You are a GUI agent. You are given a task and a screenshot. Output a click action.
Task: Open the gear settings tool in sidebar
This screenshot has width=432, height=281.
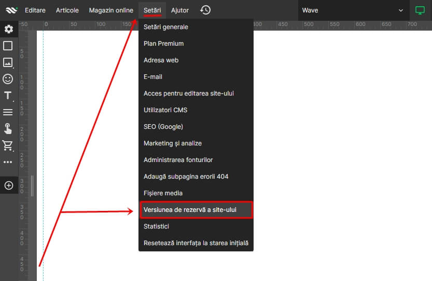[8, 29]
